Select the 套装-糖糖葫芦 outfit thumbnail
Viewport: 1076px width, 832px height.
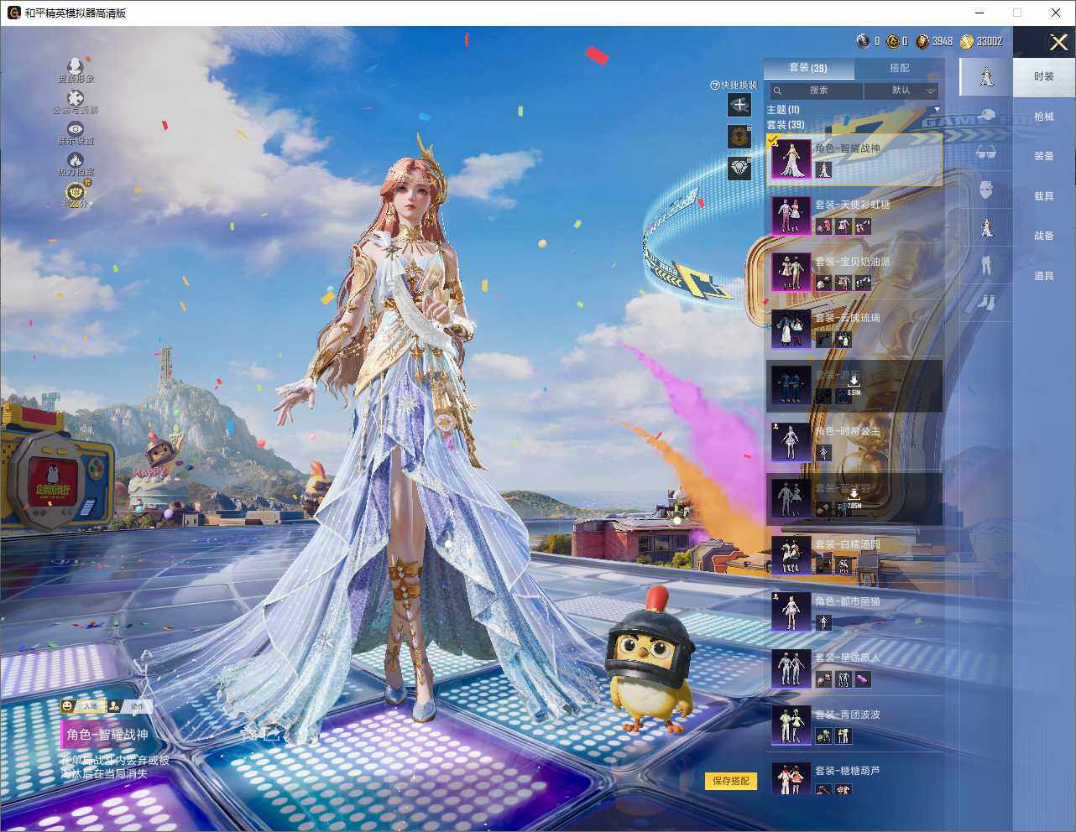tap(791, 778)
